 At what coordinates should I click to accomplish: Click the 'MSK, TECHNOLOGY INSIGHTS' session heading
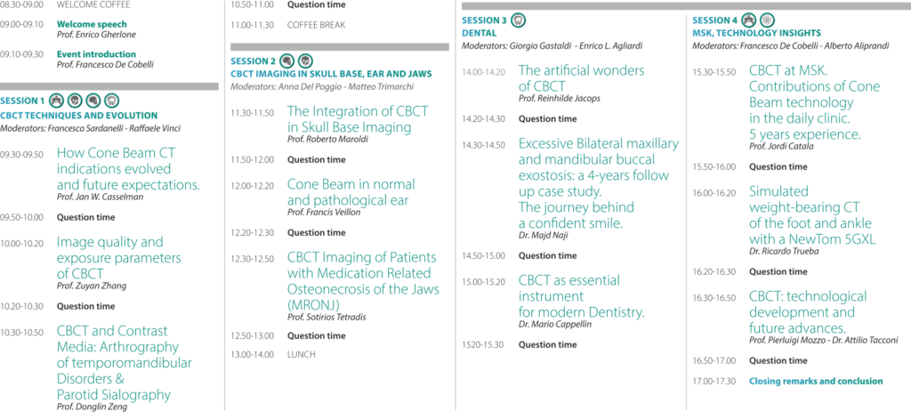coord(756,33)
